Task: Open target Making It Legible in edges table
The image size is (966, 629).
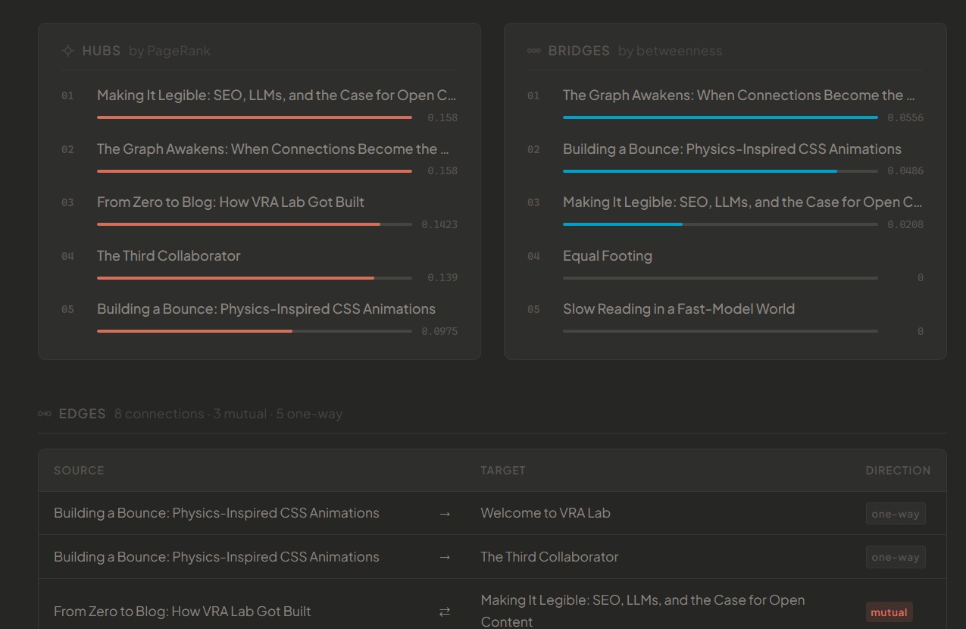Action: pos(642,611)
